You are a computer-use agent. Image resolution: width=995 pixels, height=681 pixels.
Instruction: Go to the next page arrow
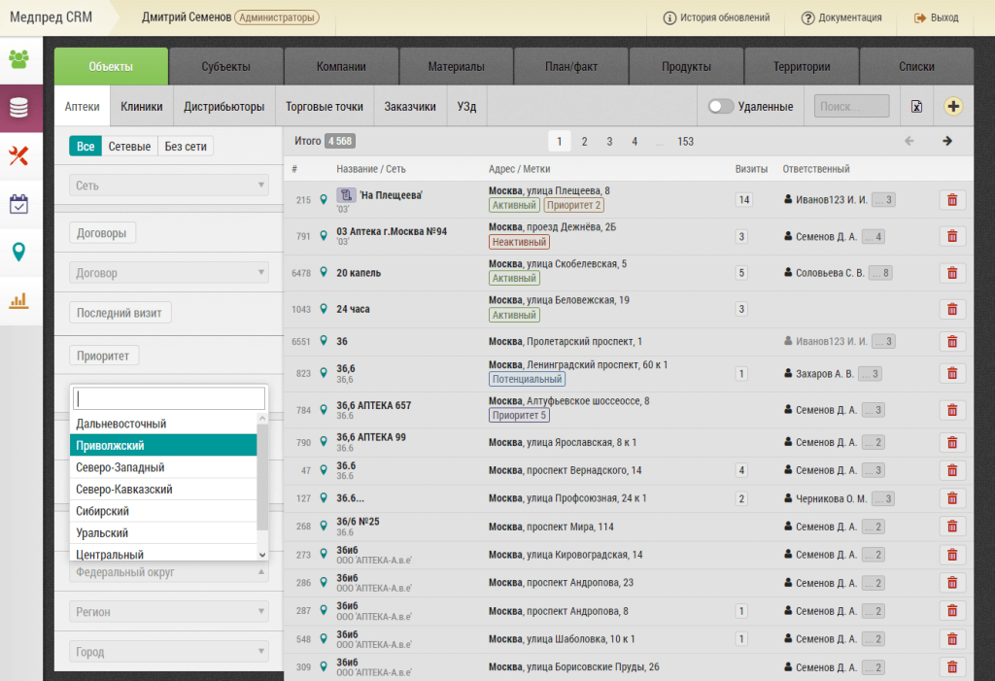pyautogui.click(x=947, y=141)
